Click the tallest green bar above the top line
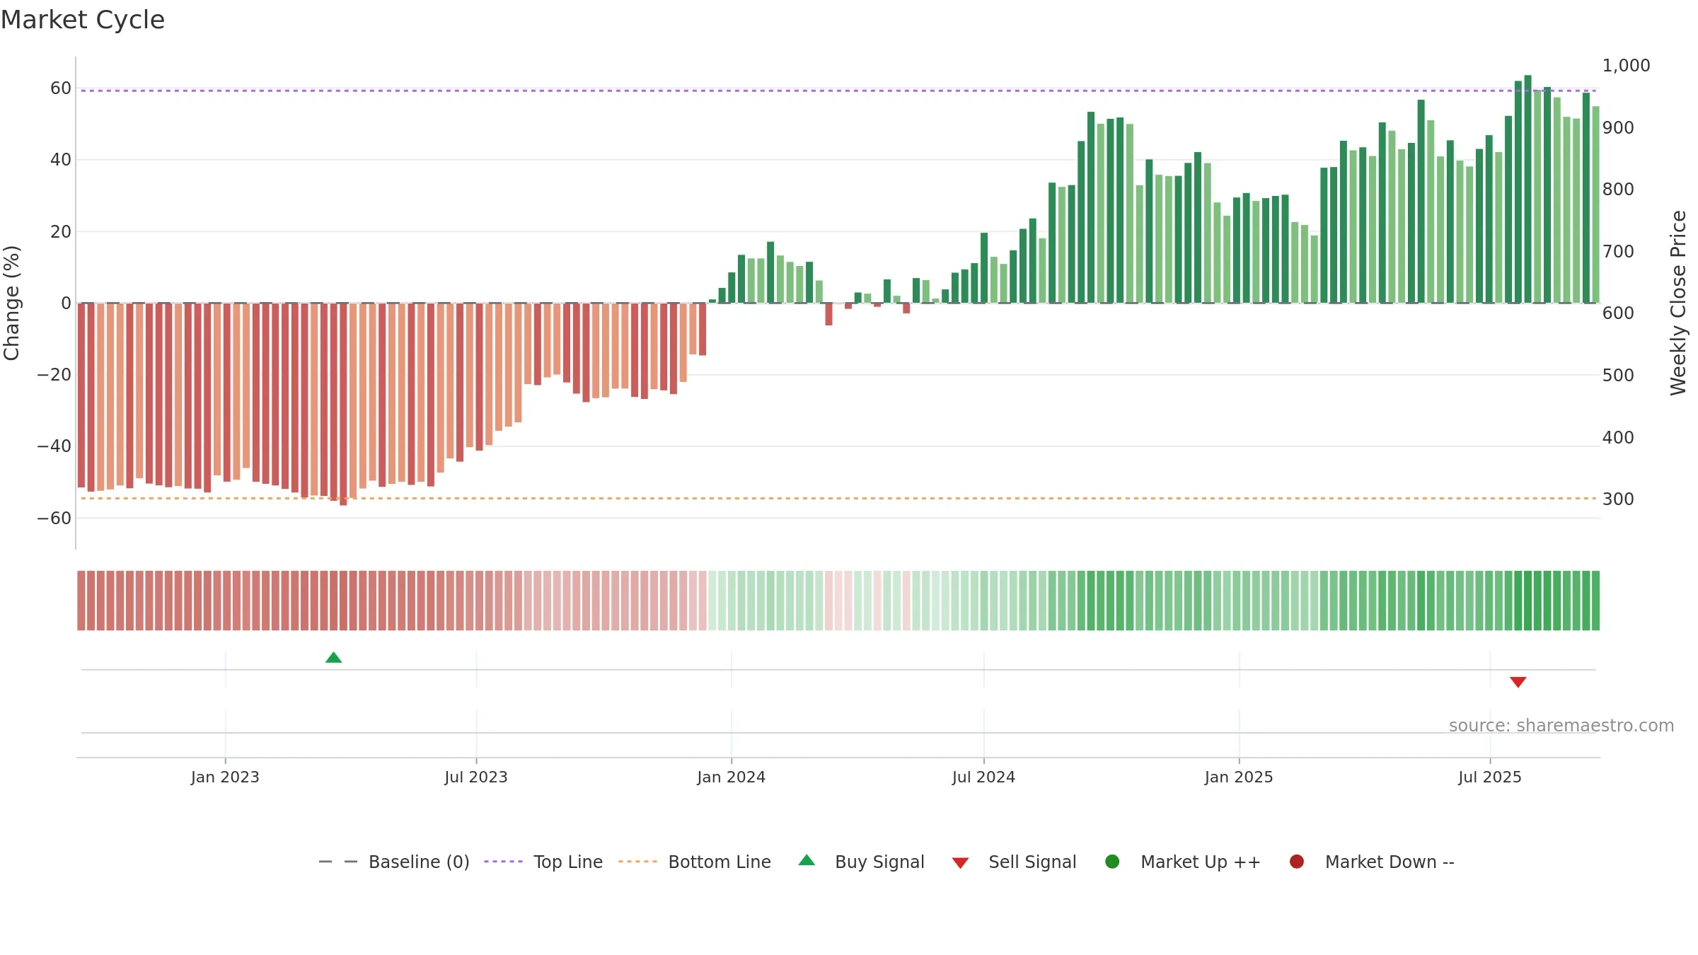Viewport: 1698px width, 955px height. click(x=1527, y=189)
